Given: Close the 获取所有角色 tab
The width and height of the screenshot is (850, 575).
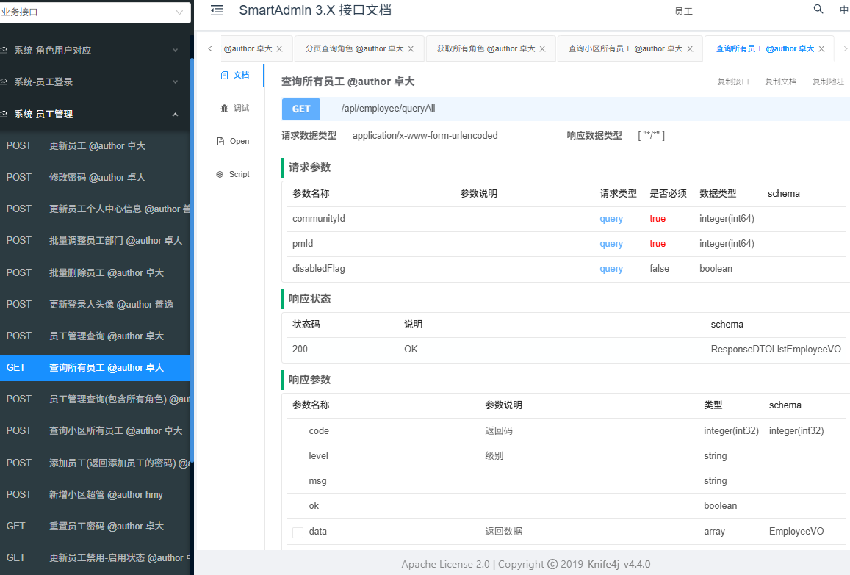Looking at the screenshot, I should (x=542, y=48).
